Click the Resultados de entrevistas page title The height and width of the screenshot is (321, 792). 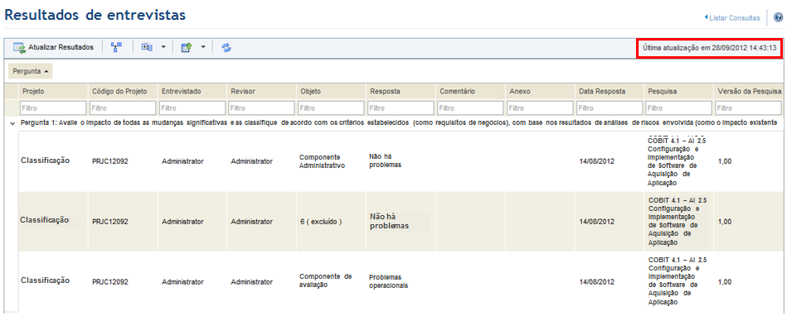click(x=95, y=15)
